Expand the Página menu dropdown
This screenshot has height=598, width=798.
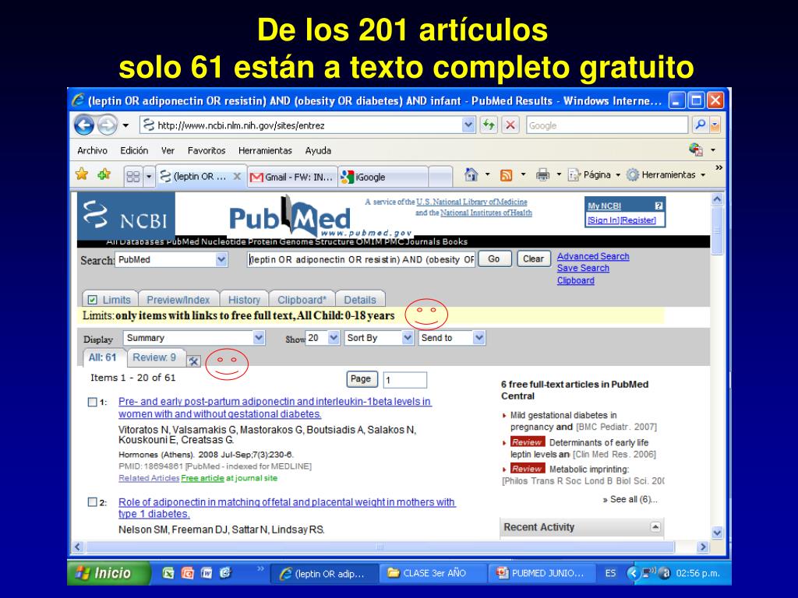point(618,175)
